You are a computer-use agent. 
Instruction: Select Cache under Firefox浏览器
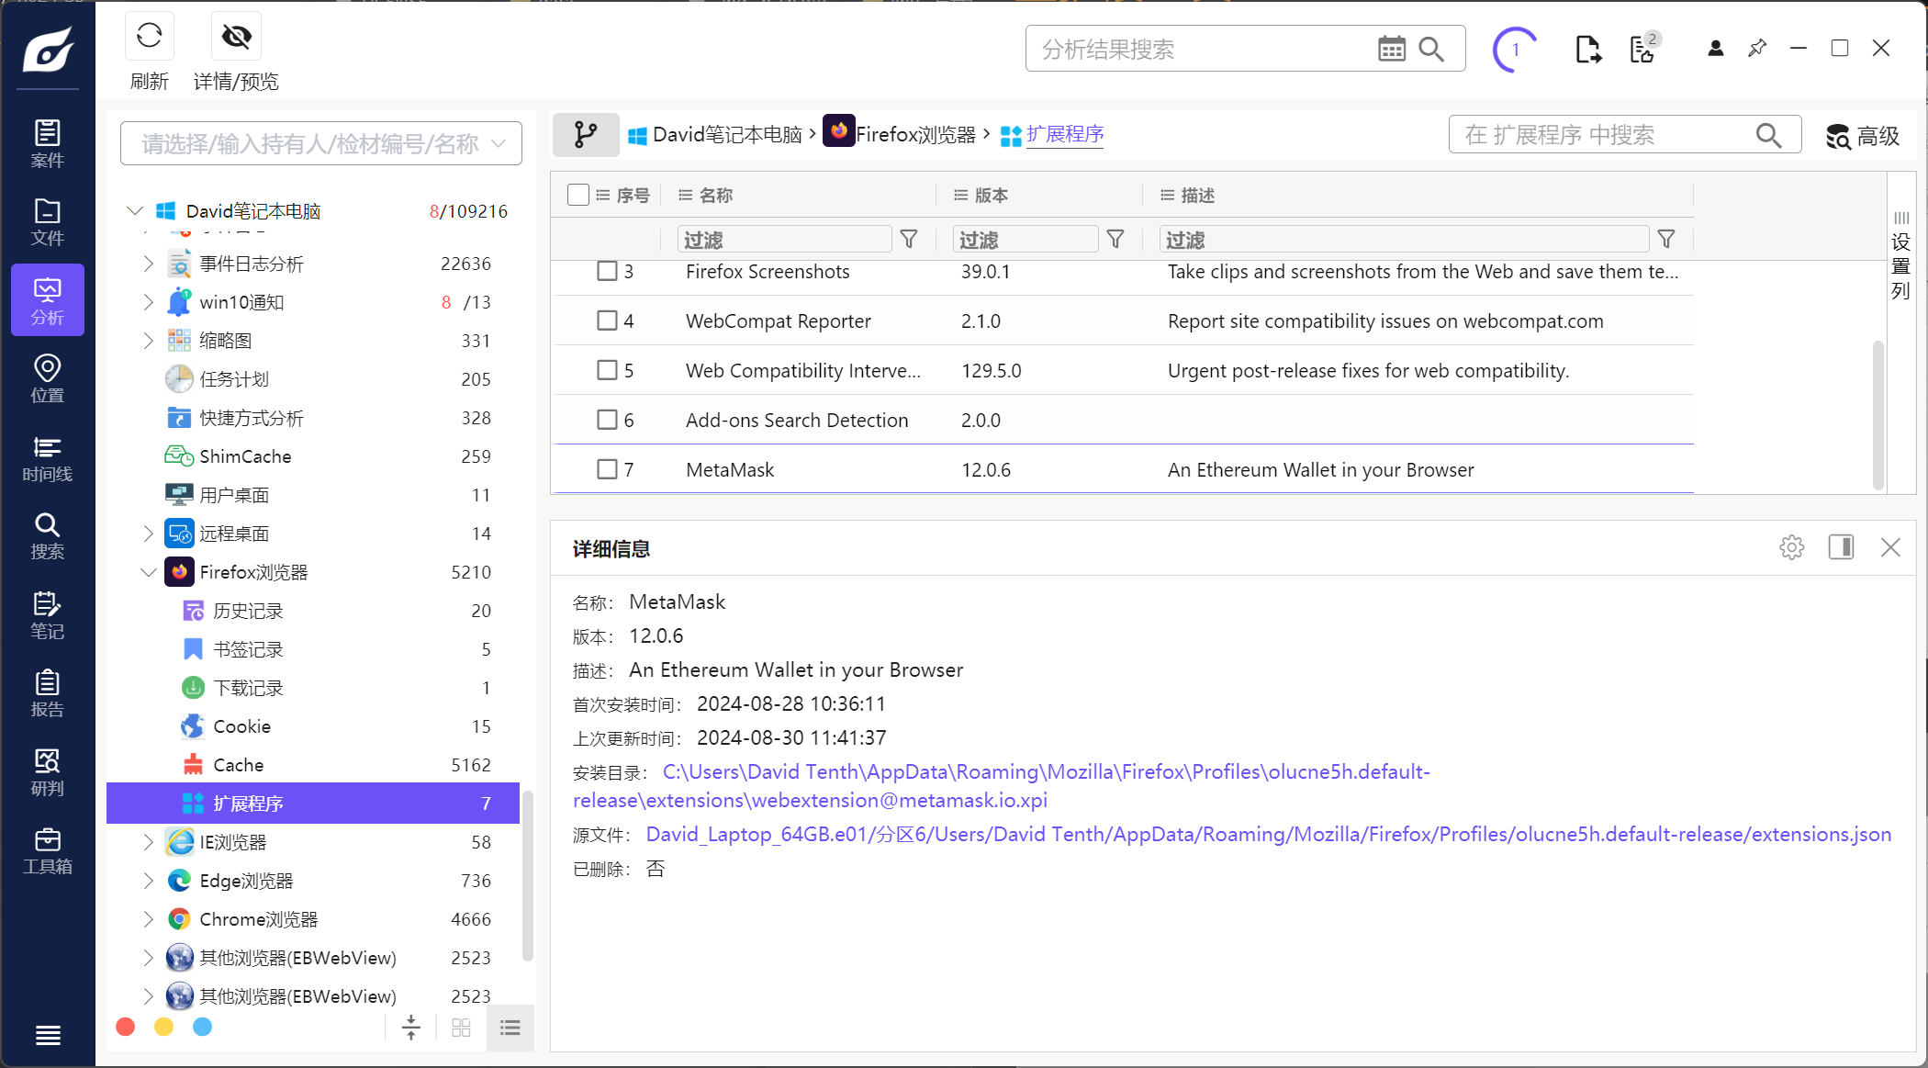click(x=238, y=765)
